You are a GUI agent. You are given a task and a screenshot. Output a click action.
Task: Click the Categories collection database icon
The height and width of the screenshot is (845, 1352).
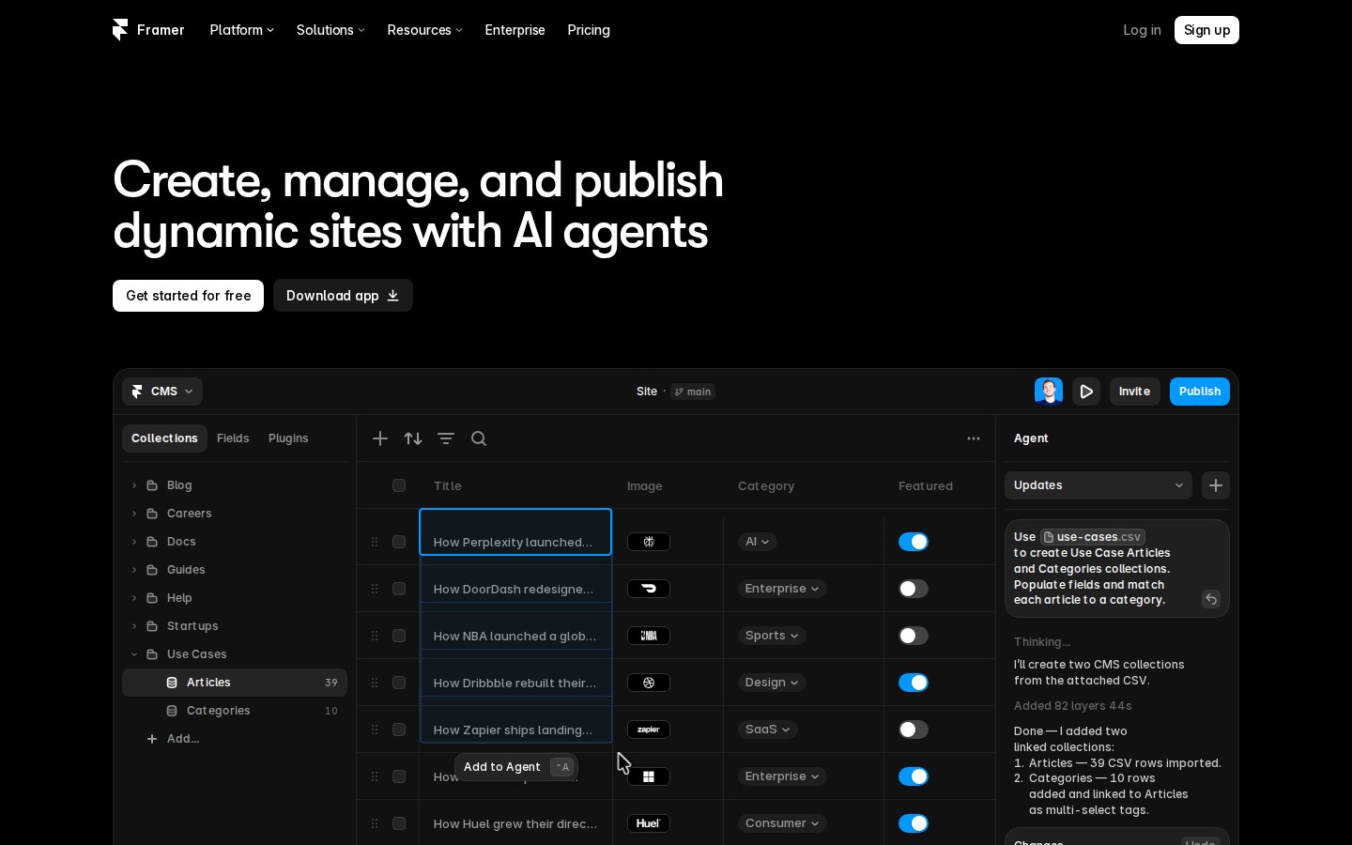point(172,711)
